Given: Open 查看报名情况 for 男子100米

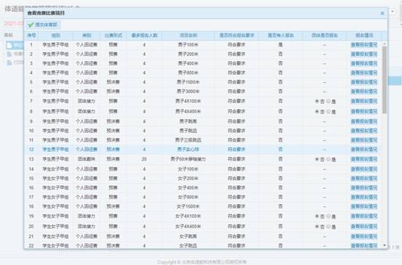Looking at the screenshot, I should [x=363, y=45].
